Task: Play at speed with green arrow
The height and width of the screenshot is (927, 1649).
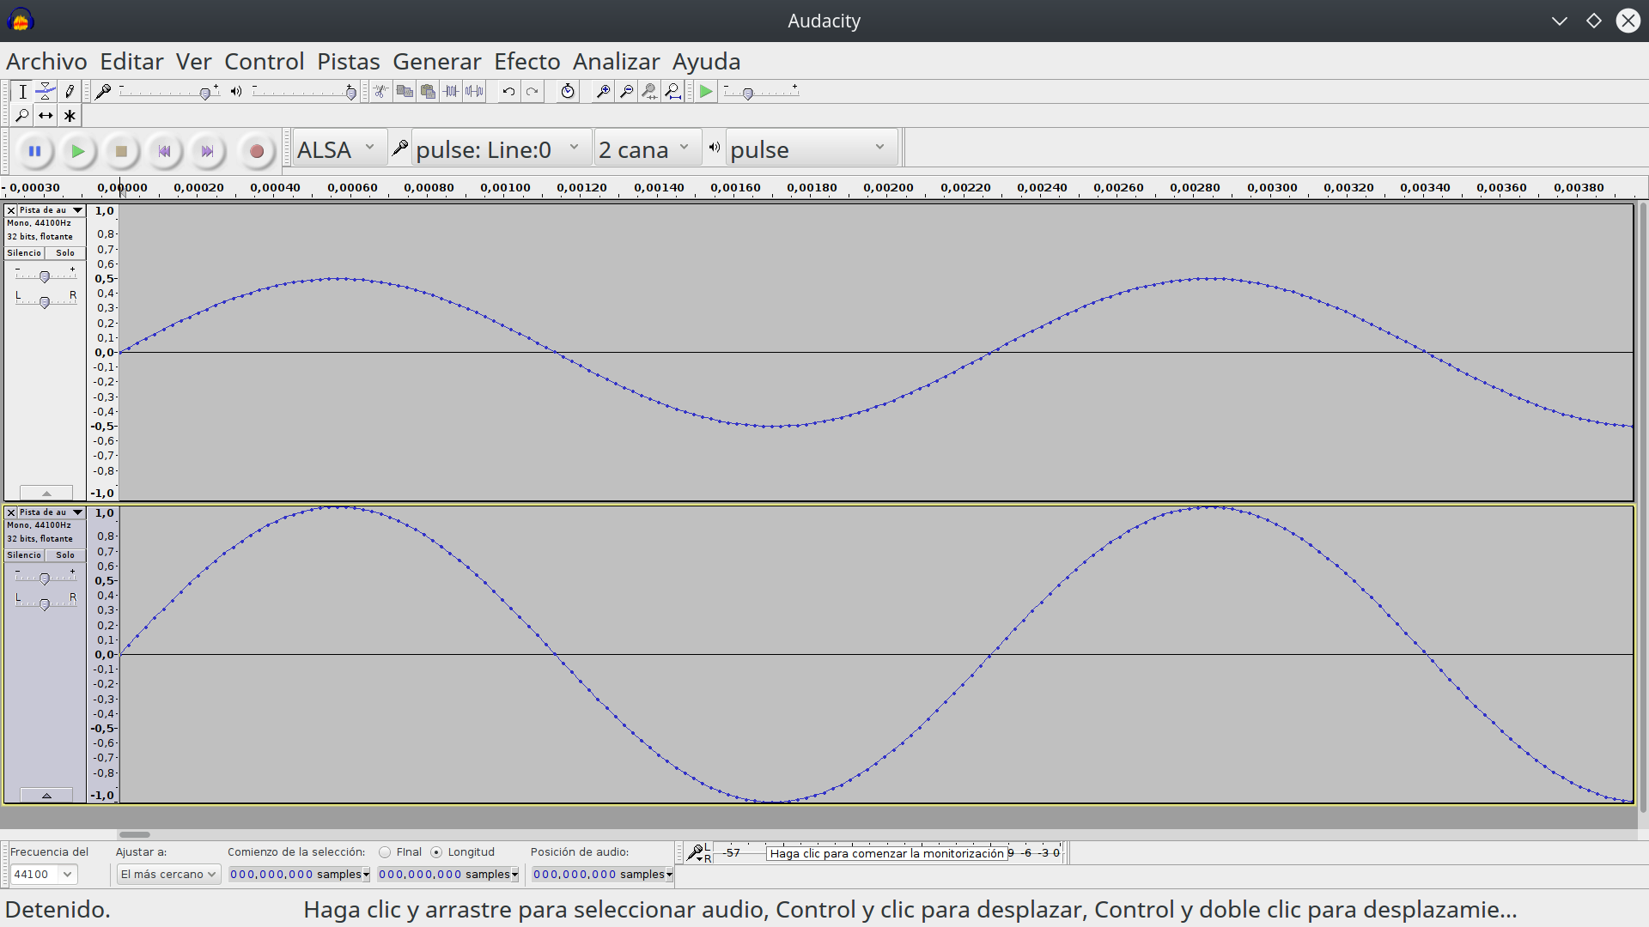Action: [706, 92]
